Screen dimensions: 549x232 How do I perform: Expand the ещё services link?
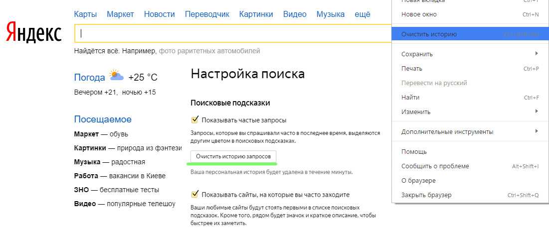[x=363, y=14]
